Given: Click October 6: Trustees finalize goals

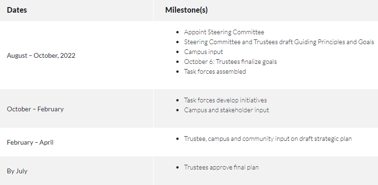Looking at the screenshot, I should click(230, 62).
